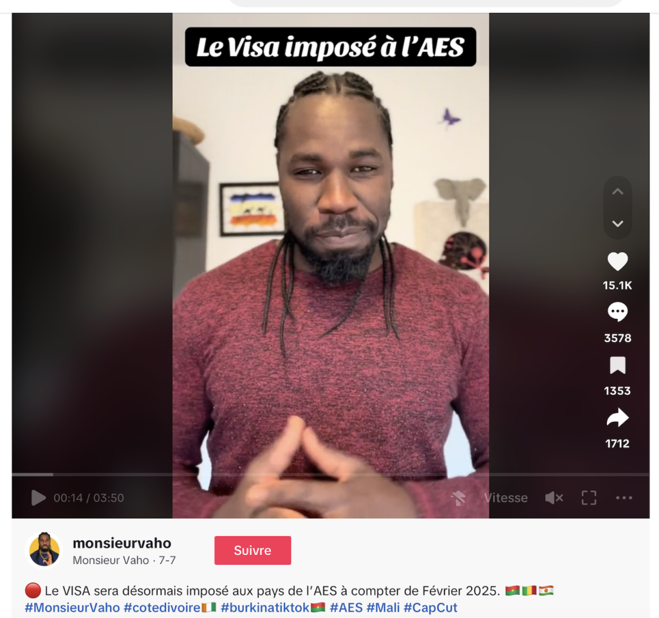Image resolution: width=659 pixels, height=618 pixels.
Task: Open the #cotedivoire hashtag
Action: tap(162, 608)
